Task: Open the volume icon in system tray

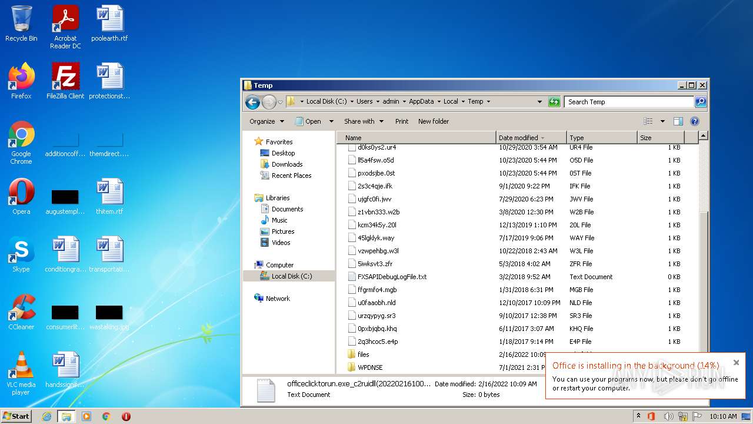Action: coord(669,416)
